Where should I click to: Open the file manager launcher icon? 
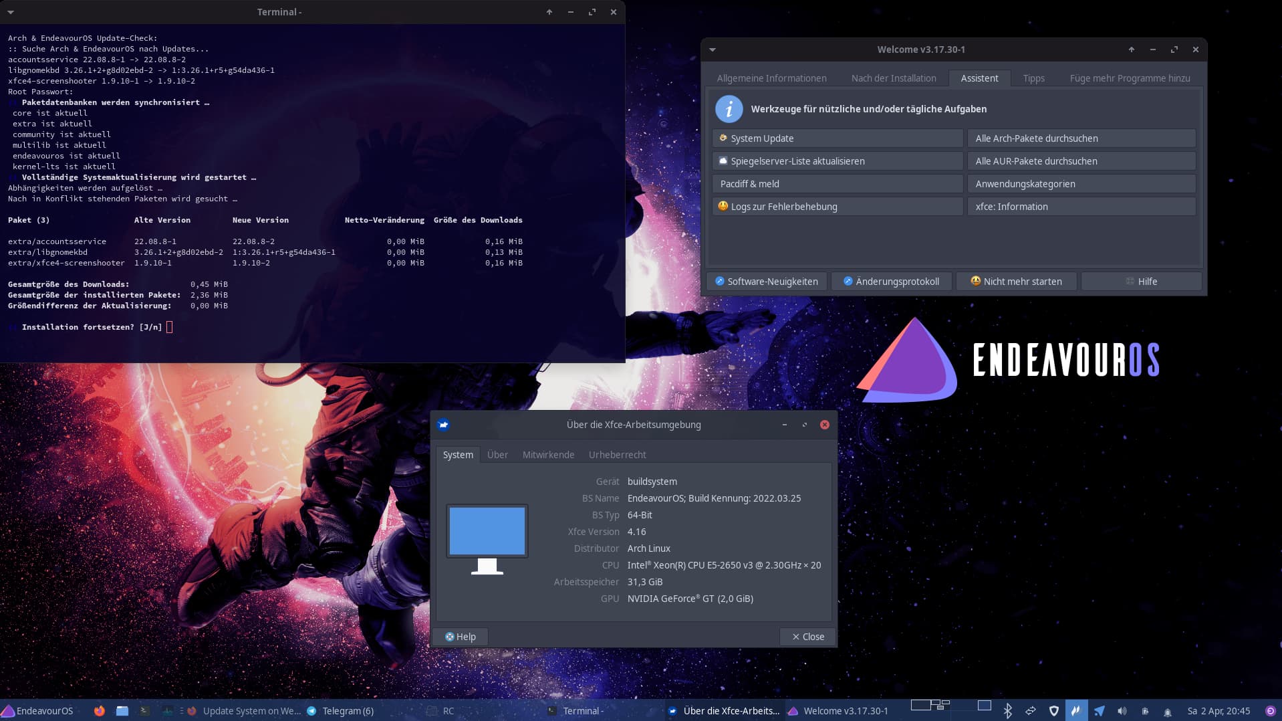tap(122, 711)
